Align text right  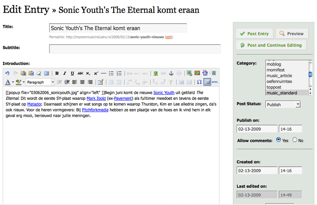90,82
